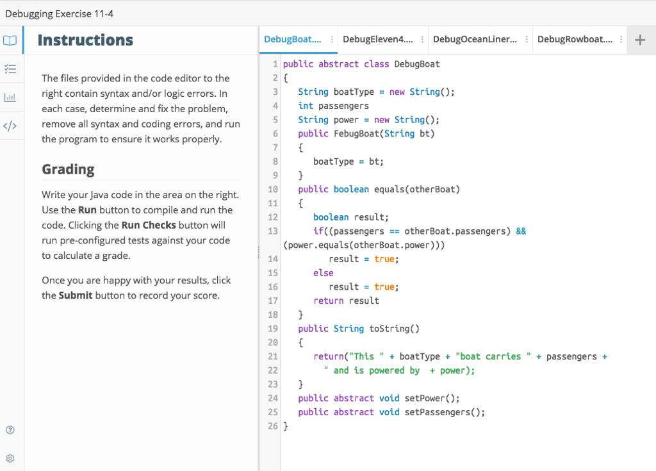Viewport: 656px width, 471px height.
Task: Switch to the DebugEleven4 tab
Action: coord(378,39)
